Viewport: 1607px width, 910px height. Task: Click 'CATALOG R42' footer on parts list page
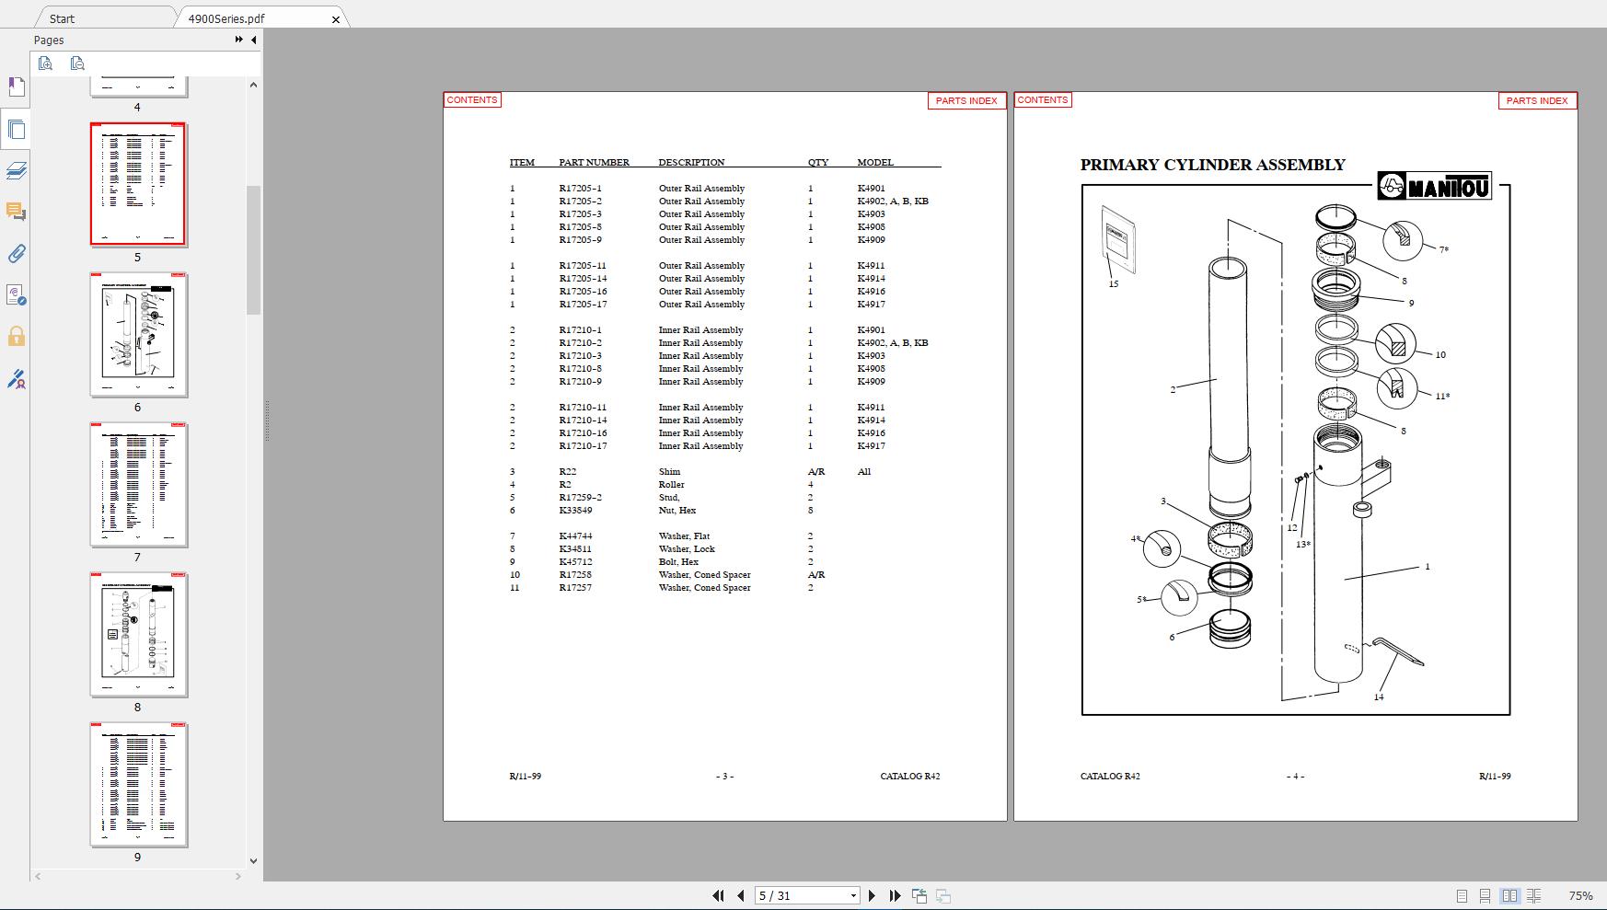pos(909,776)
